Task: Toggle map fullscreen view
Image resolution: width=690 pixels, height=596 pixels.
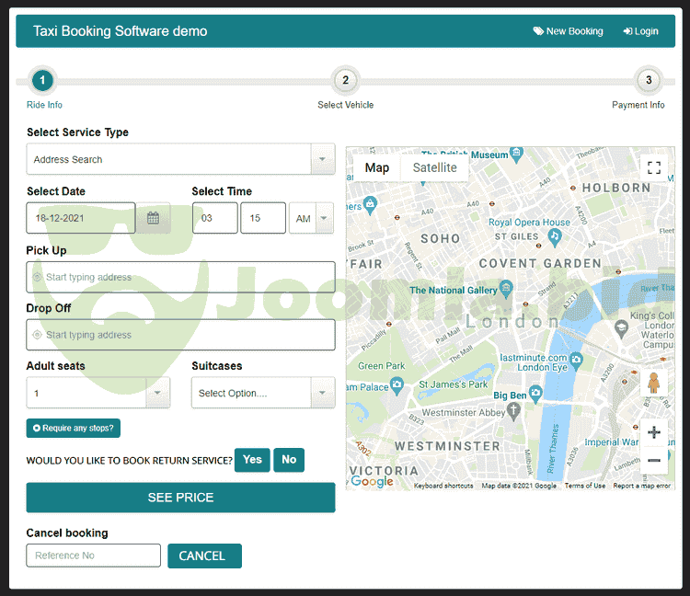Action: point(653,167)
